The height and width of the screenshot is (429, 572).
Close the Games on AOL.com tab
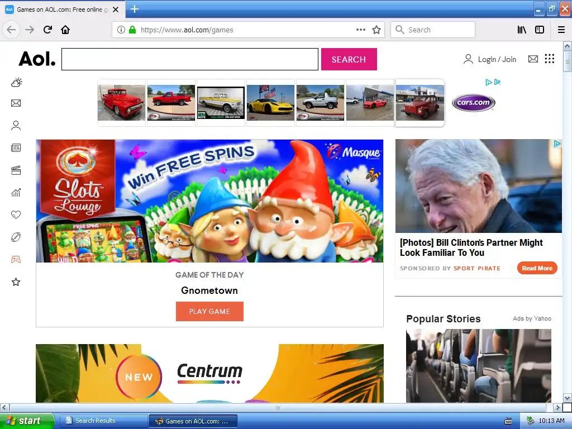coord(116,9)
